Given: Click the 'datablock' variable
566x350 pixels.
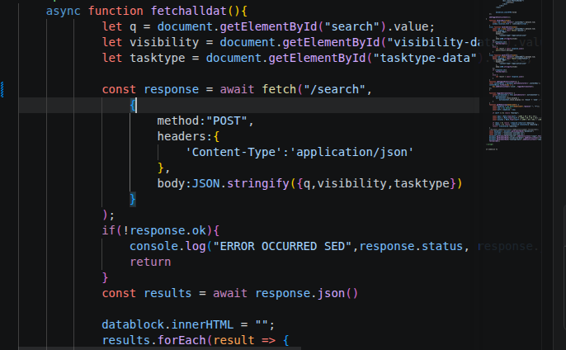Looking at the screenshot, I should [x=133, y=324].
